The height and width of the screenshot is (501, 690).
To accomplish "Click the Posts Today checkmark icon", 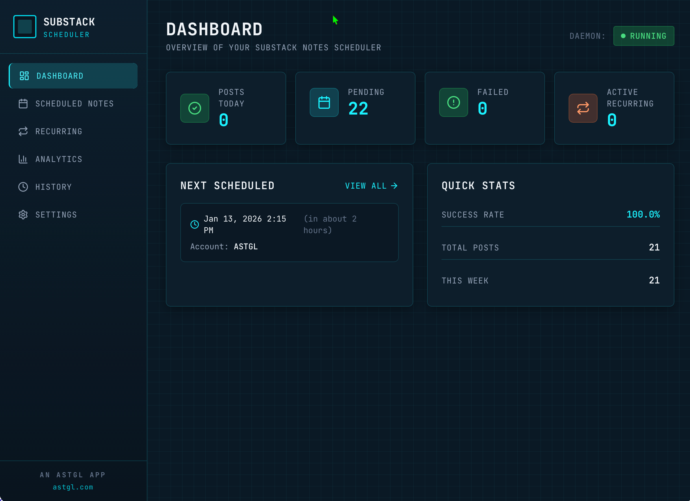I will pyautogui.click(x=194, y=108).
